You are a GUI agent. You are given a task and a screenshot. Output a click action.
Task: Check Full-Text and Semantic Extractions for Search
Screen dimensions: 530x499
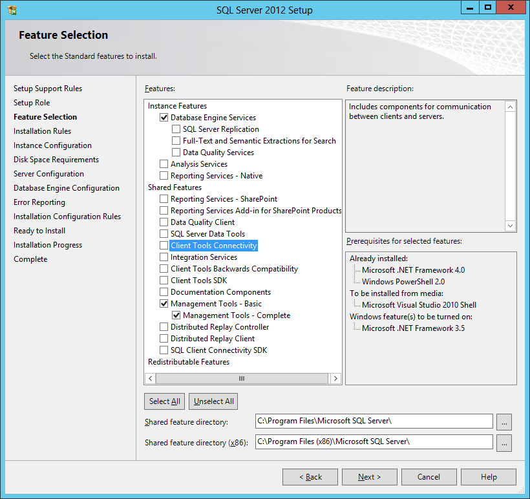click(176, 140)
